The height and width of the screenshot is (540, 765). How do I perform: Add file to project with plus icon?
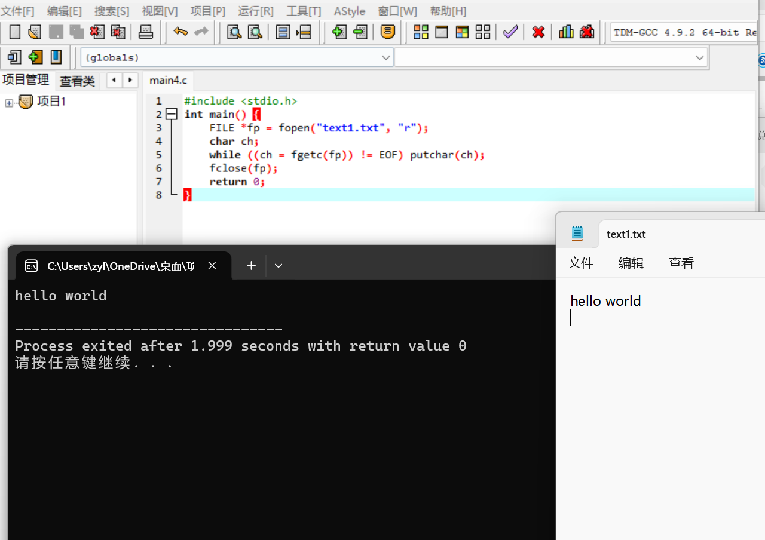click(x=339, y=32)
